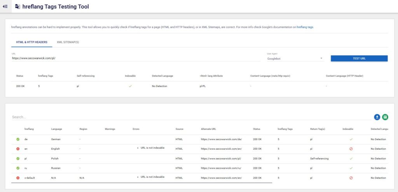
Task: Click the green spreadsheet export icon
Action: click(385, 117)
